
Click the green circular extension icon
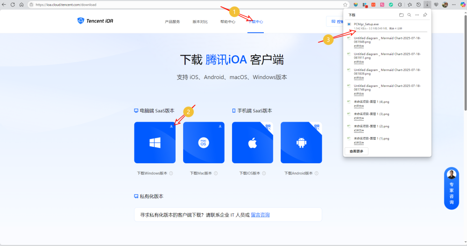(391, 5)
